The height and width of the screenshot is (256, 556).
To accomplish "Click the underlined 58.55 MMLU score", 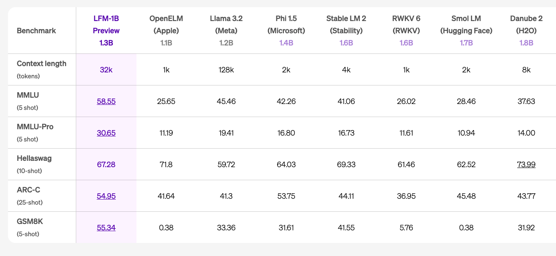I will pos(106,101).
